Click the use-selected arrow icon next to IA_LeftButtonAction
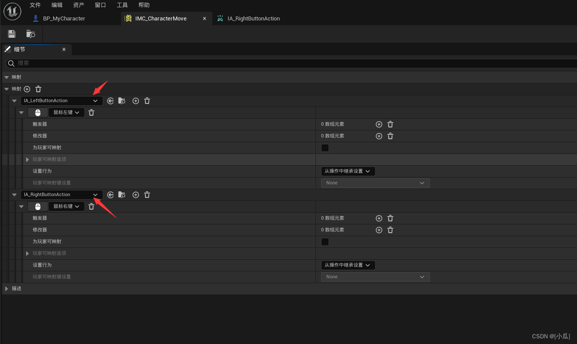The image size is (577, 344). [x=111, y=101]
